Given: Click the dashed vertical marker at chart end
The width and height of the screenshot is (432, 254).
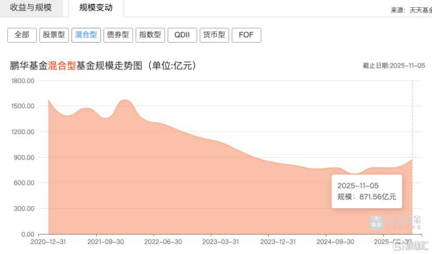Looking at the screenshot, I should tap(412, 120).
